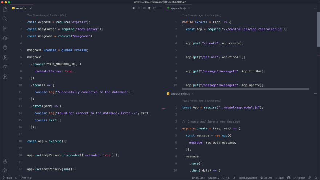Toggle Go Live server in status bar
320x180 pixels.
[x=266, y=178]
